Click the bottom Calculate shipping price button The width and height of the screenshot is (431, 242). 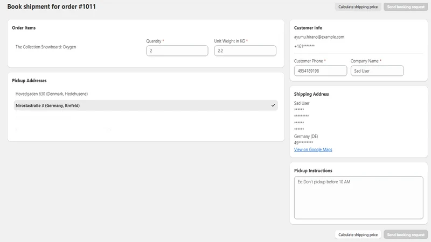(358, 234)
